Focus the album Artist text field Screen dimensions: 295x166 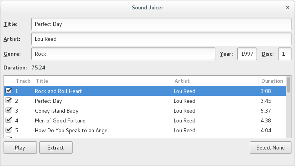(161, 39)
